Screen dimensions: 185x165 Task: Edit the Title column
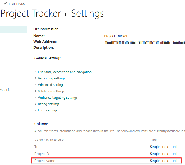(38, 147)
